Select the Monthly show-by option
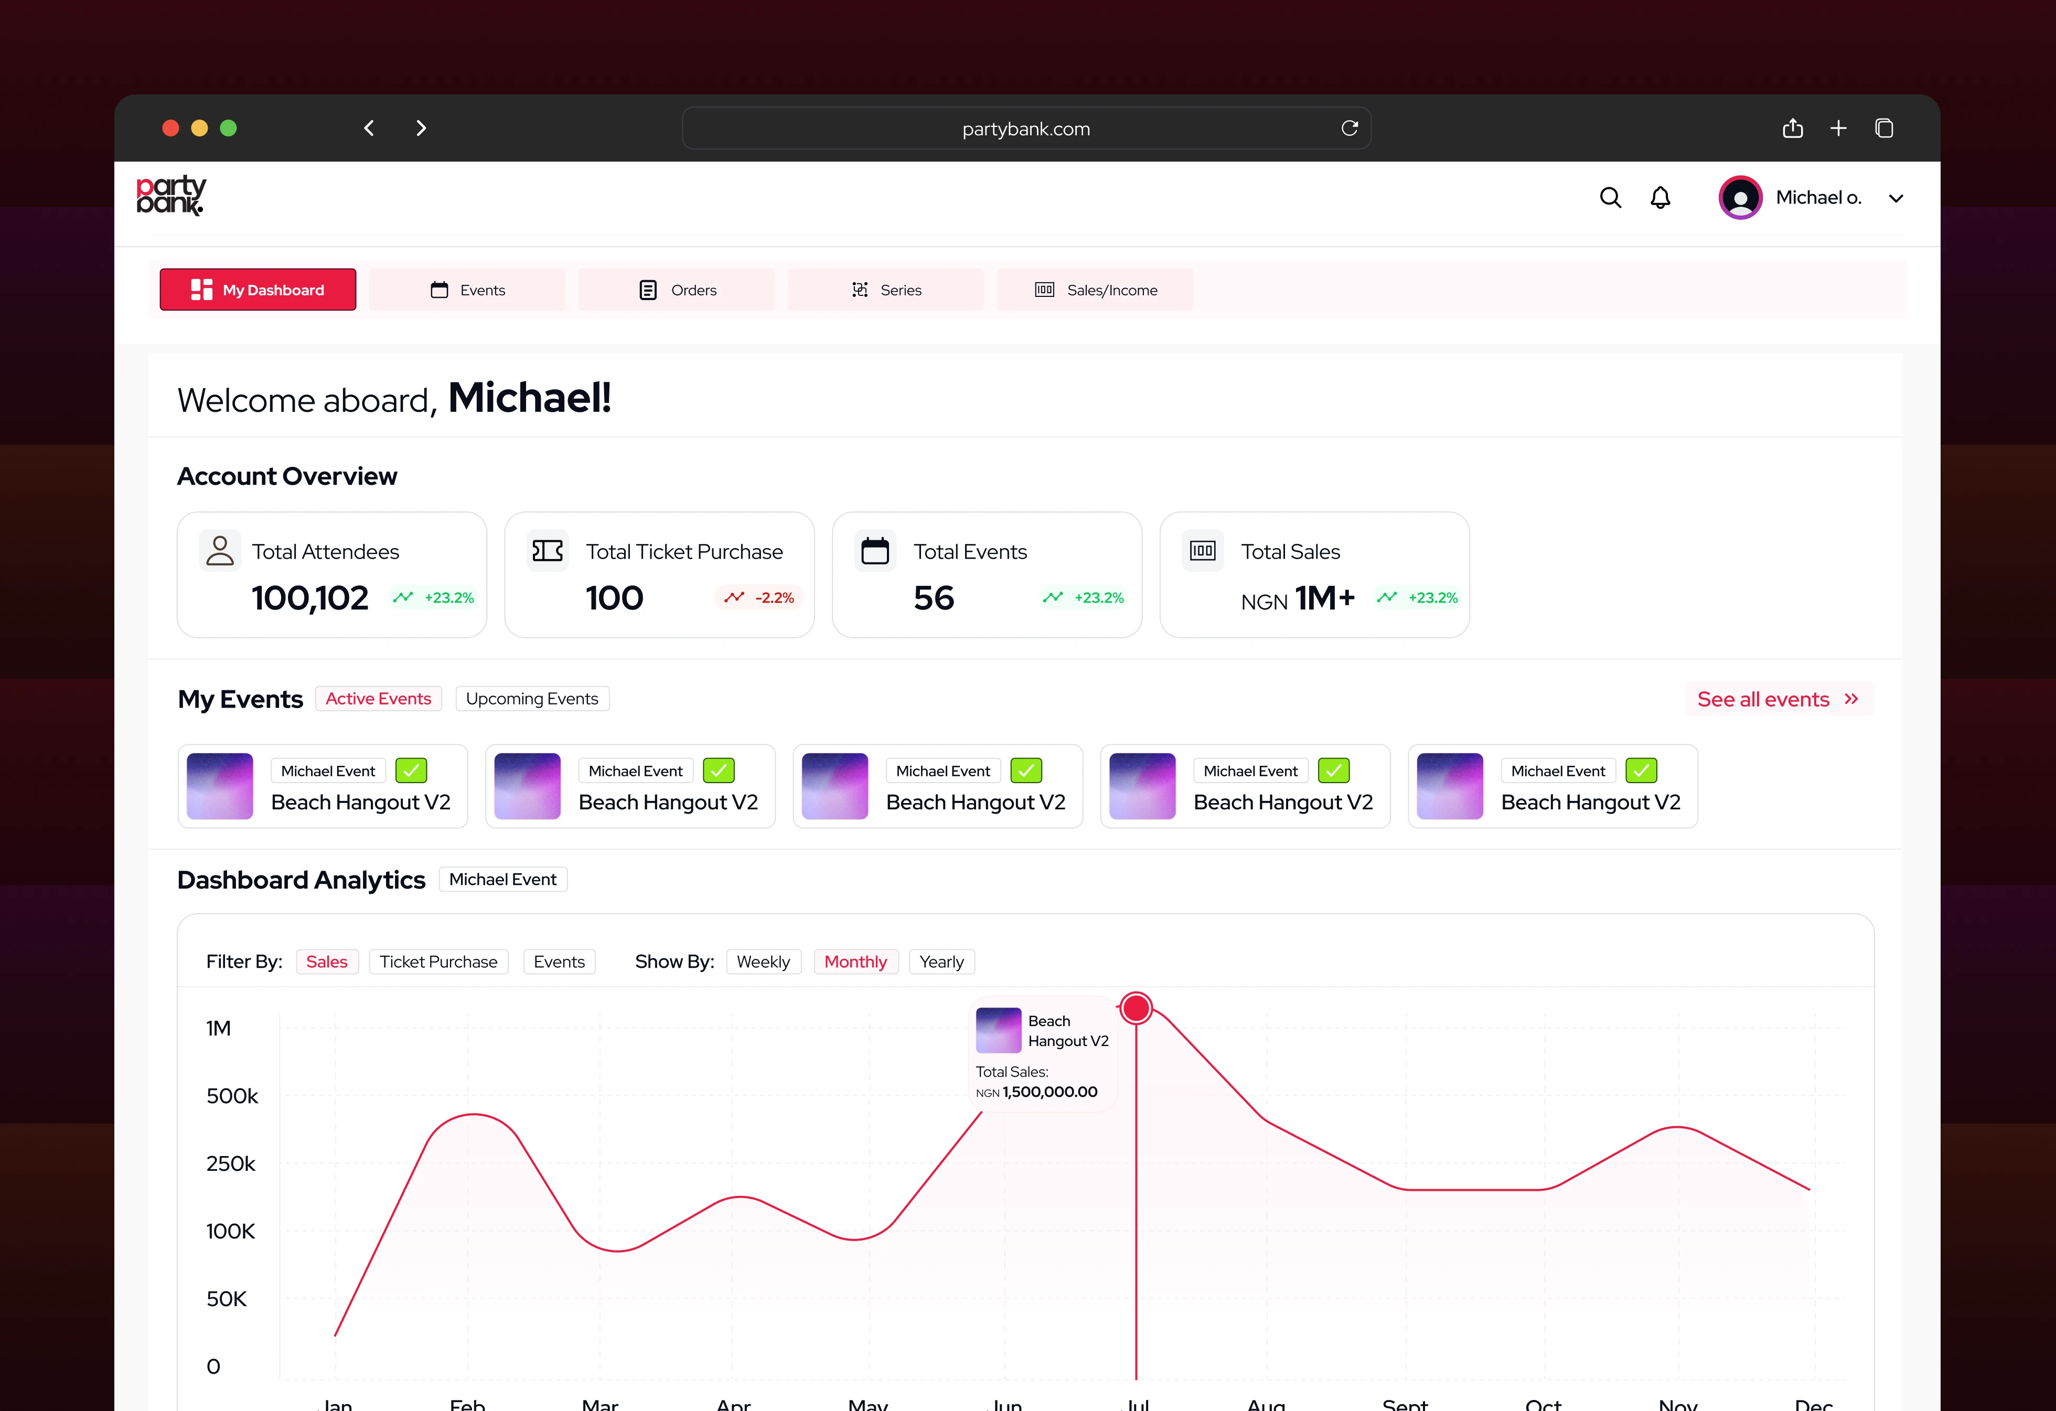The height and width of the screenshot is (1411, 2056). [854, 961]
